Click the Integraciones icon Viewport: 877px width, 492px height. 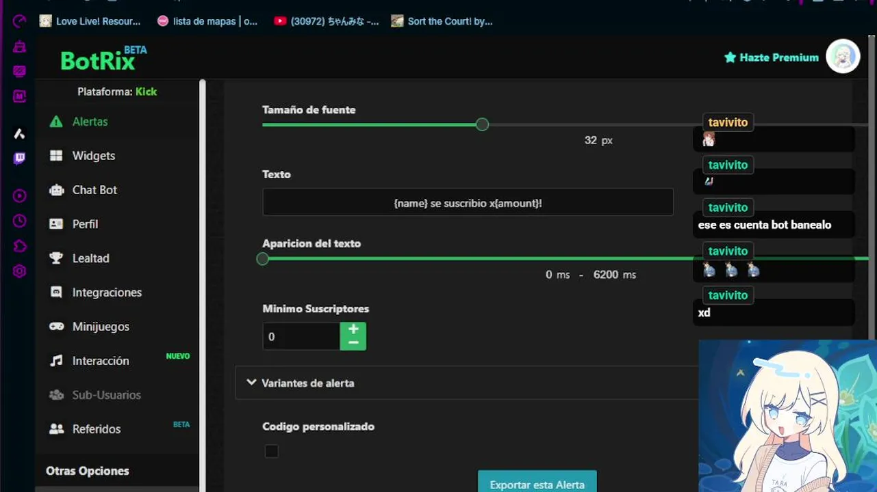tap(56, 292)
